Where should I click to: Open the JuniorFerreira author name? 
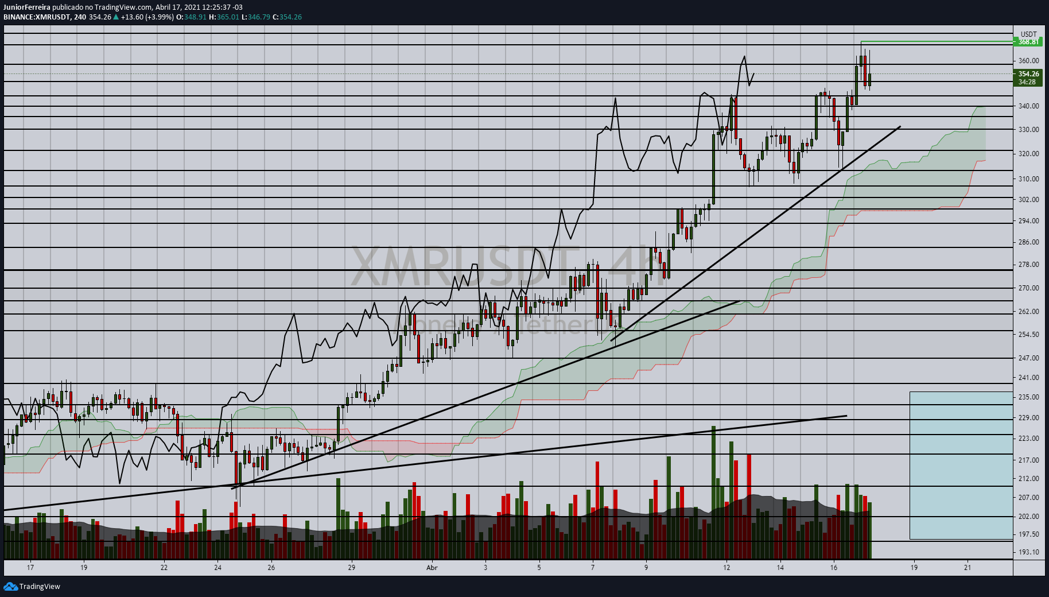[x=27, y=7]
